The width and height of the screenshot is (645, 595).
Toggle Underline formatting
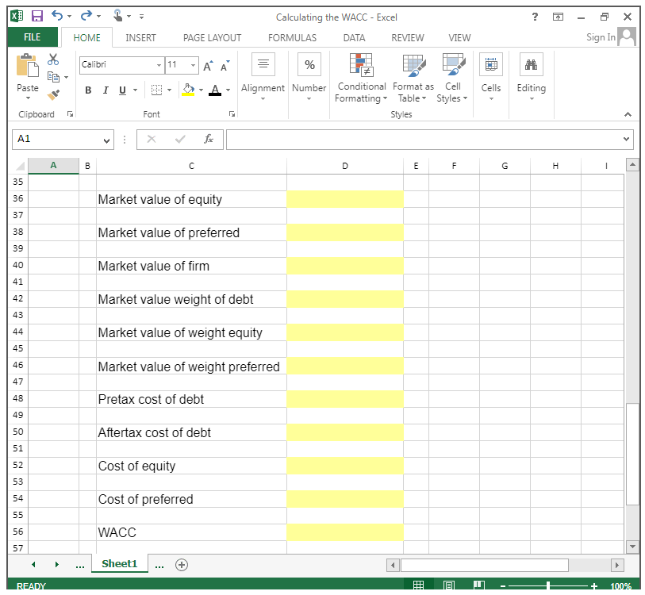122,90
